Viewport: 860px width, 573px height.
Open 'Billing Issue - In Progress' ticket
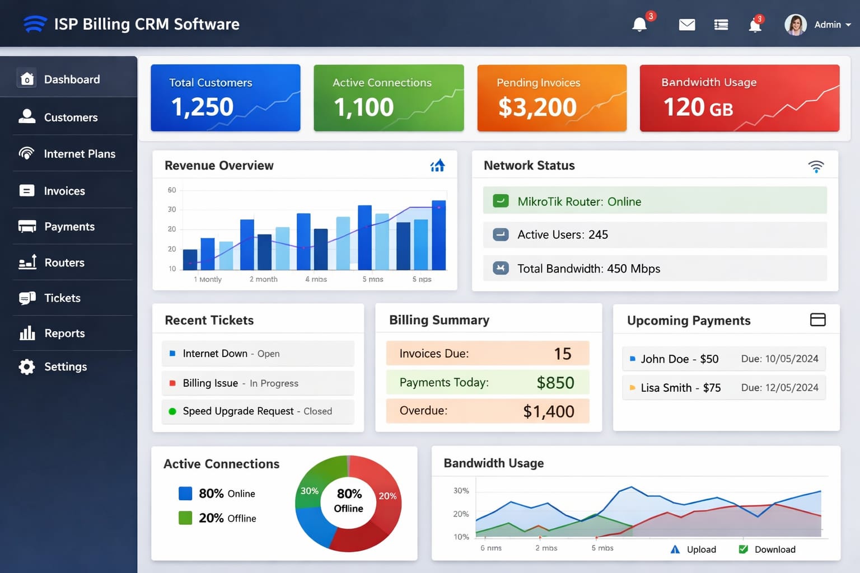click(258, 383)
